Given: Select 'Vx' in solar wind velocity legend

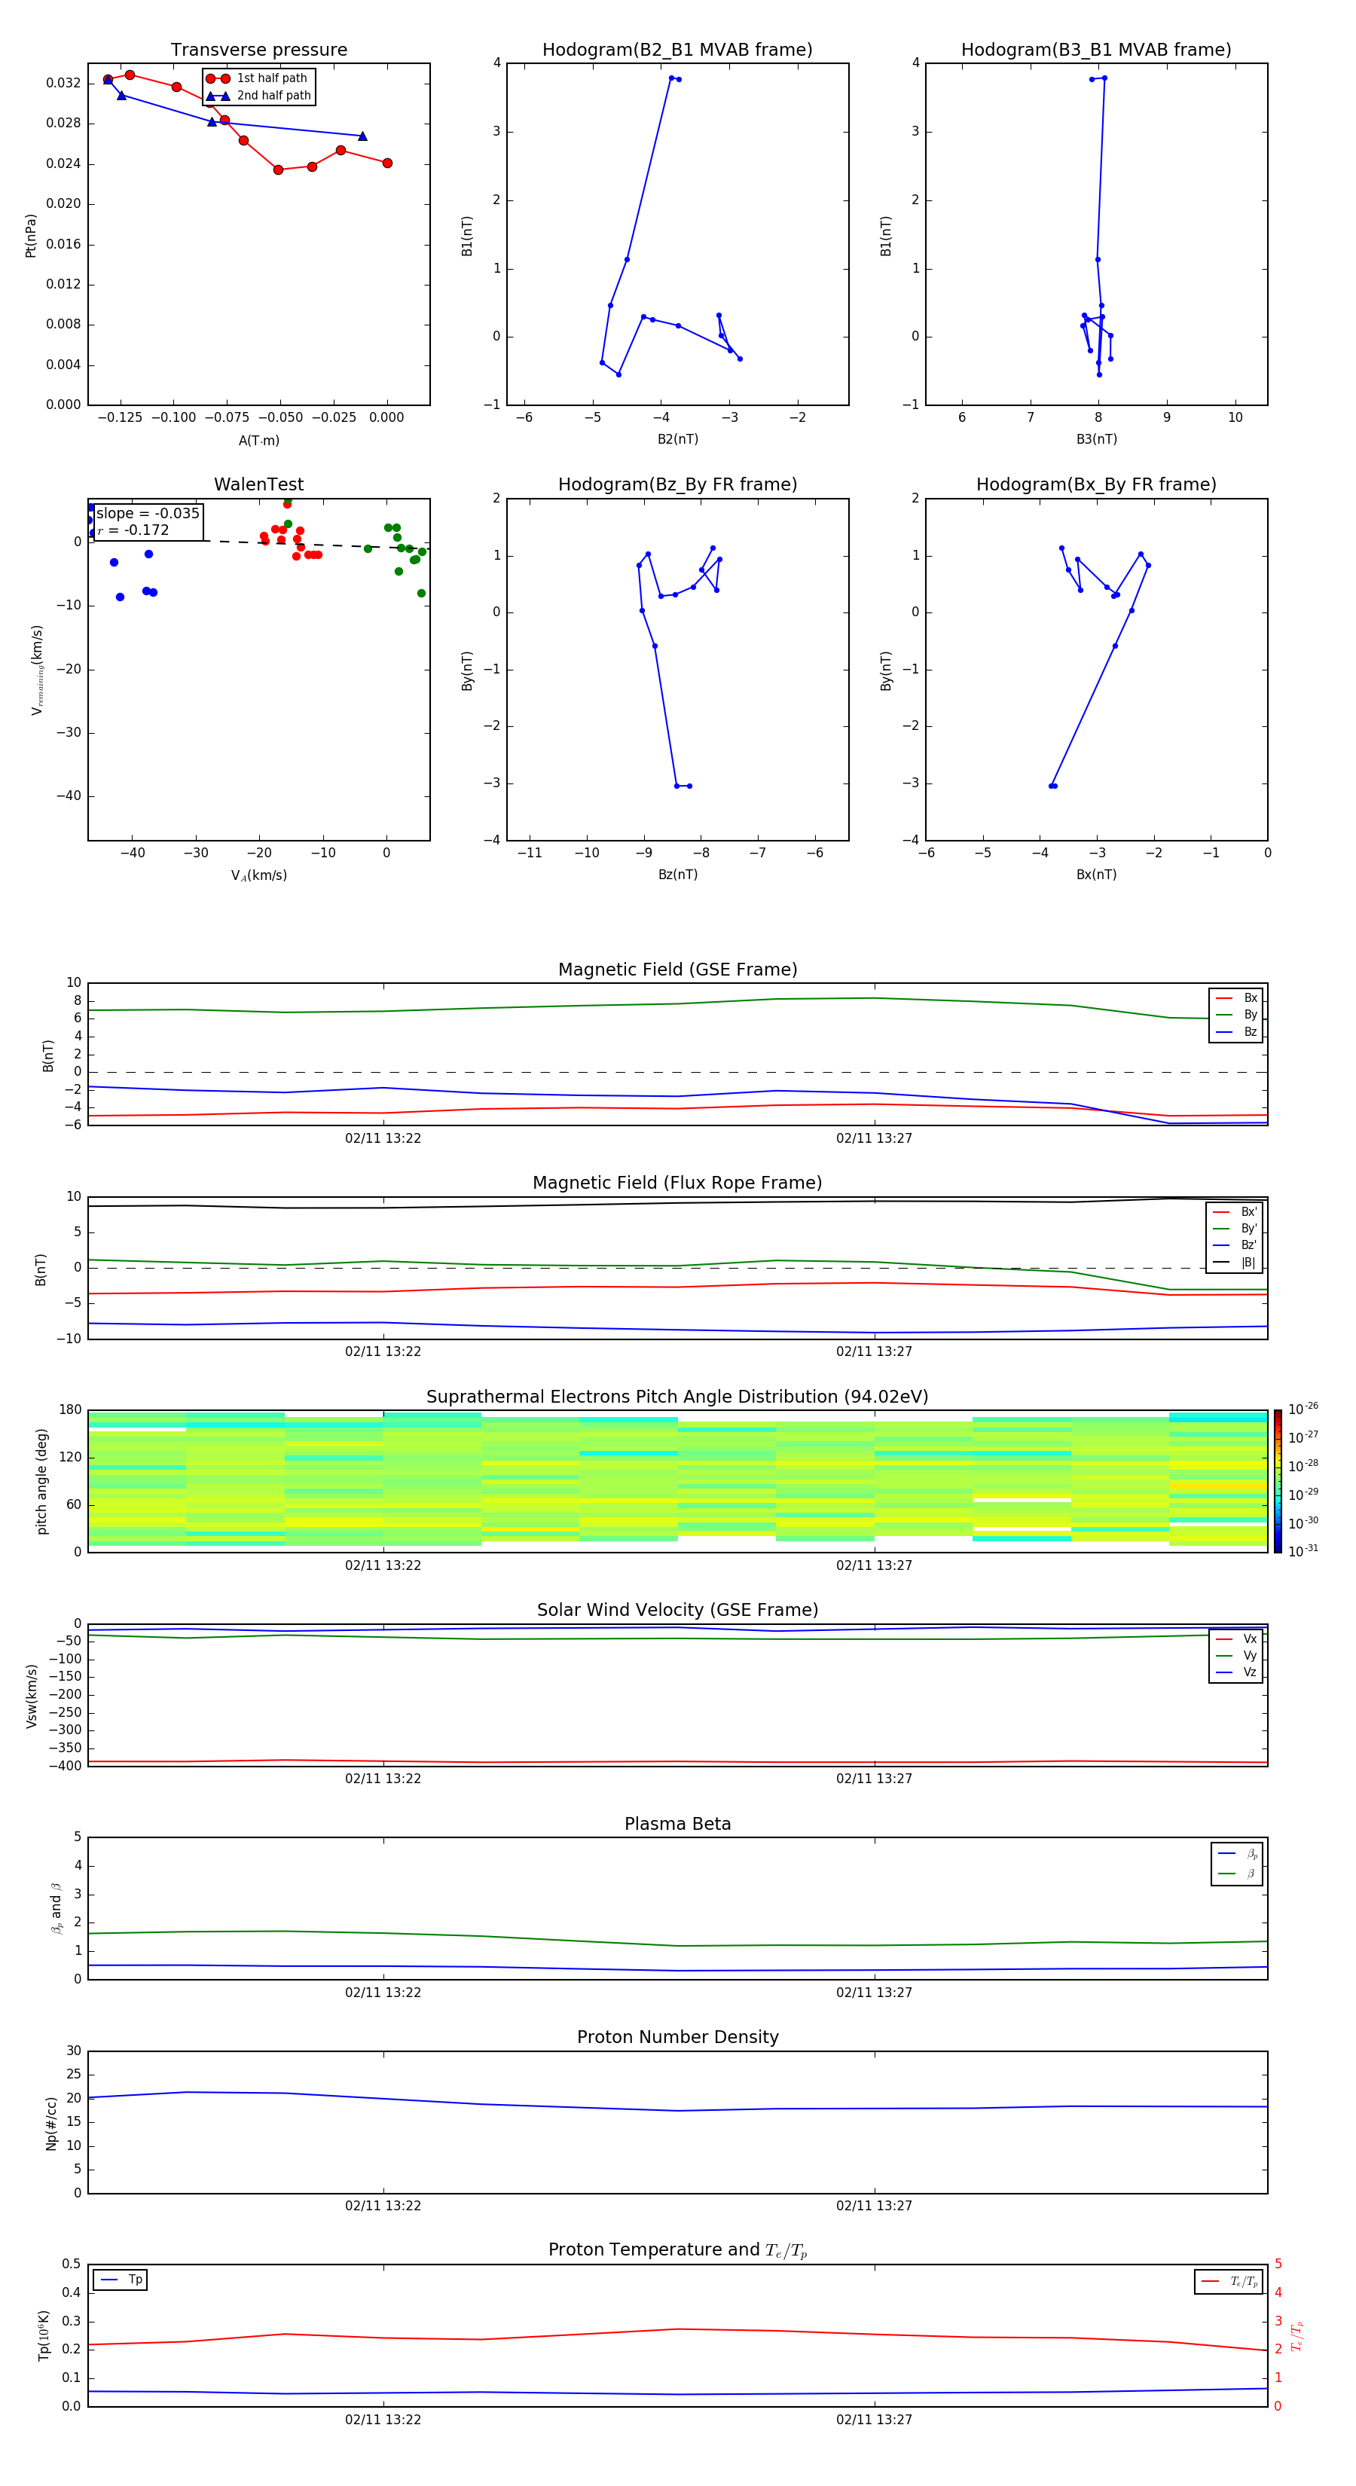Looking at the screenshot, I should point(1236,1638).
